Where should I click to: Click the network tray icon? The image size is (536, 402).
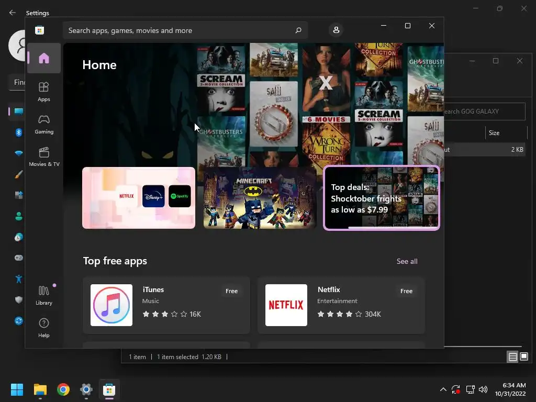tap(471, 389)
